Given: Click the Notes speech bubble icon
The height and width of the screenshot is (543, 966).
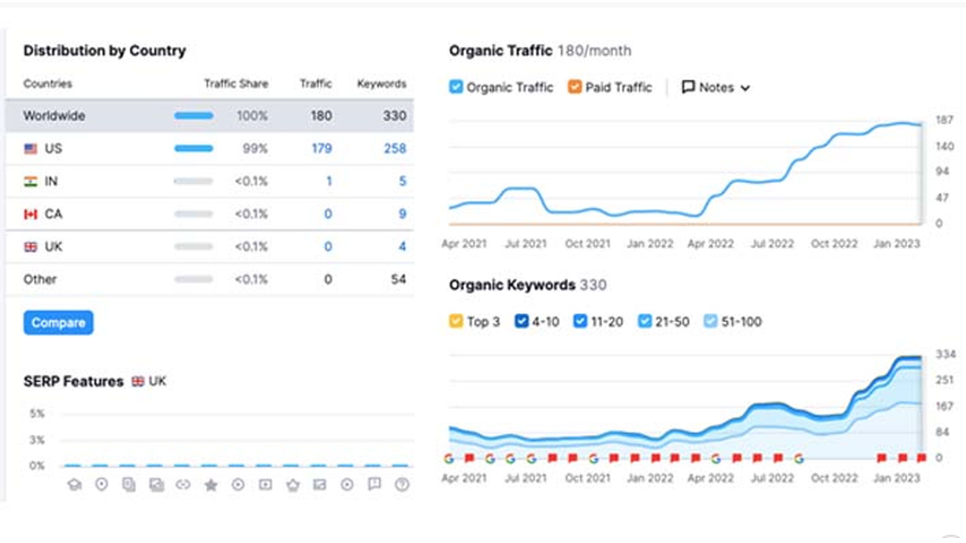Looking at the screenshot, I should pos(688,87).
